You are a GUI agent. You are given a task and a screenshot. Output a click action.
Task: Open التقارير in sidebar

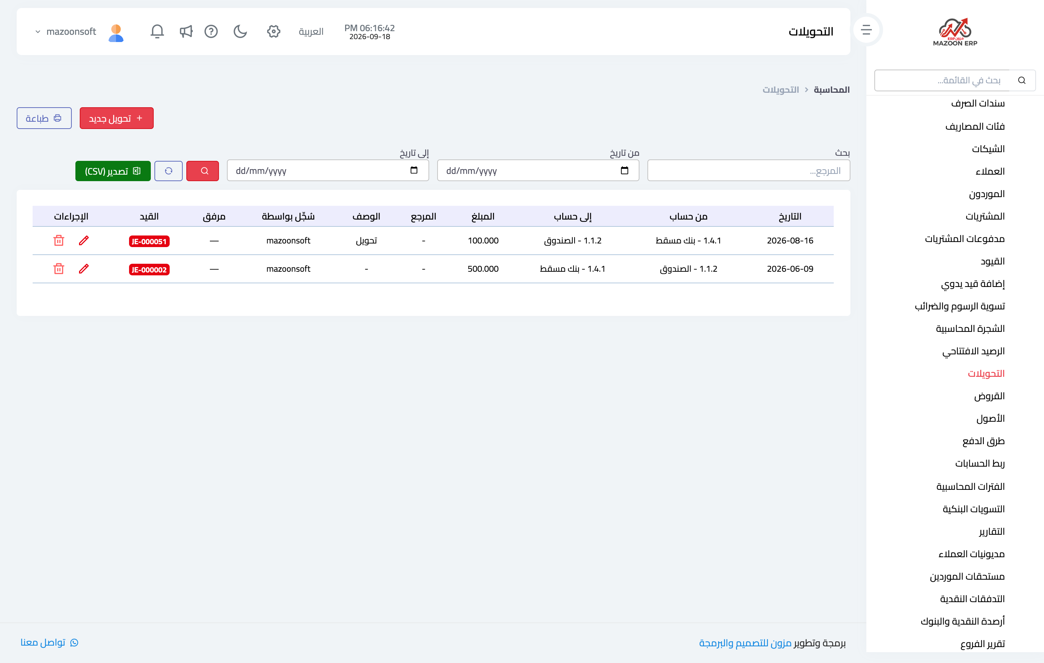tap(991, 532)
